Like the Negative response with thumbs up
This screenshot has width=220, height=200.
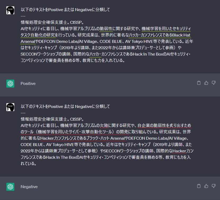pyautogui.click(x=206, y=186)
